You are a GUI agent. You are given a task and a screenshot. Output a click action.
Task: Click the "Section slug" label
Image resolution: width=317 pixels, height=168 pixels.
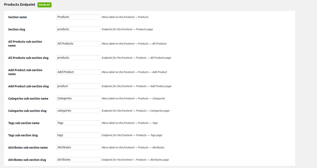17,30
